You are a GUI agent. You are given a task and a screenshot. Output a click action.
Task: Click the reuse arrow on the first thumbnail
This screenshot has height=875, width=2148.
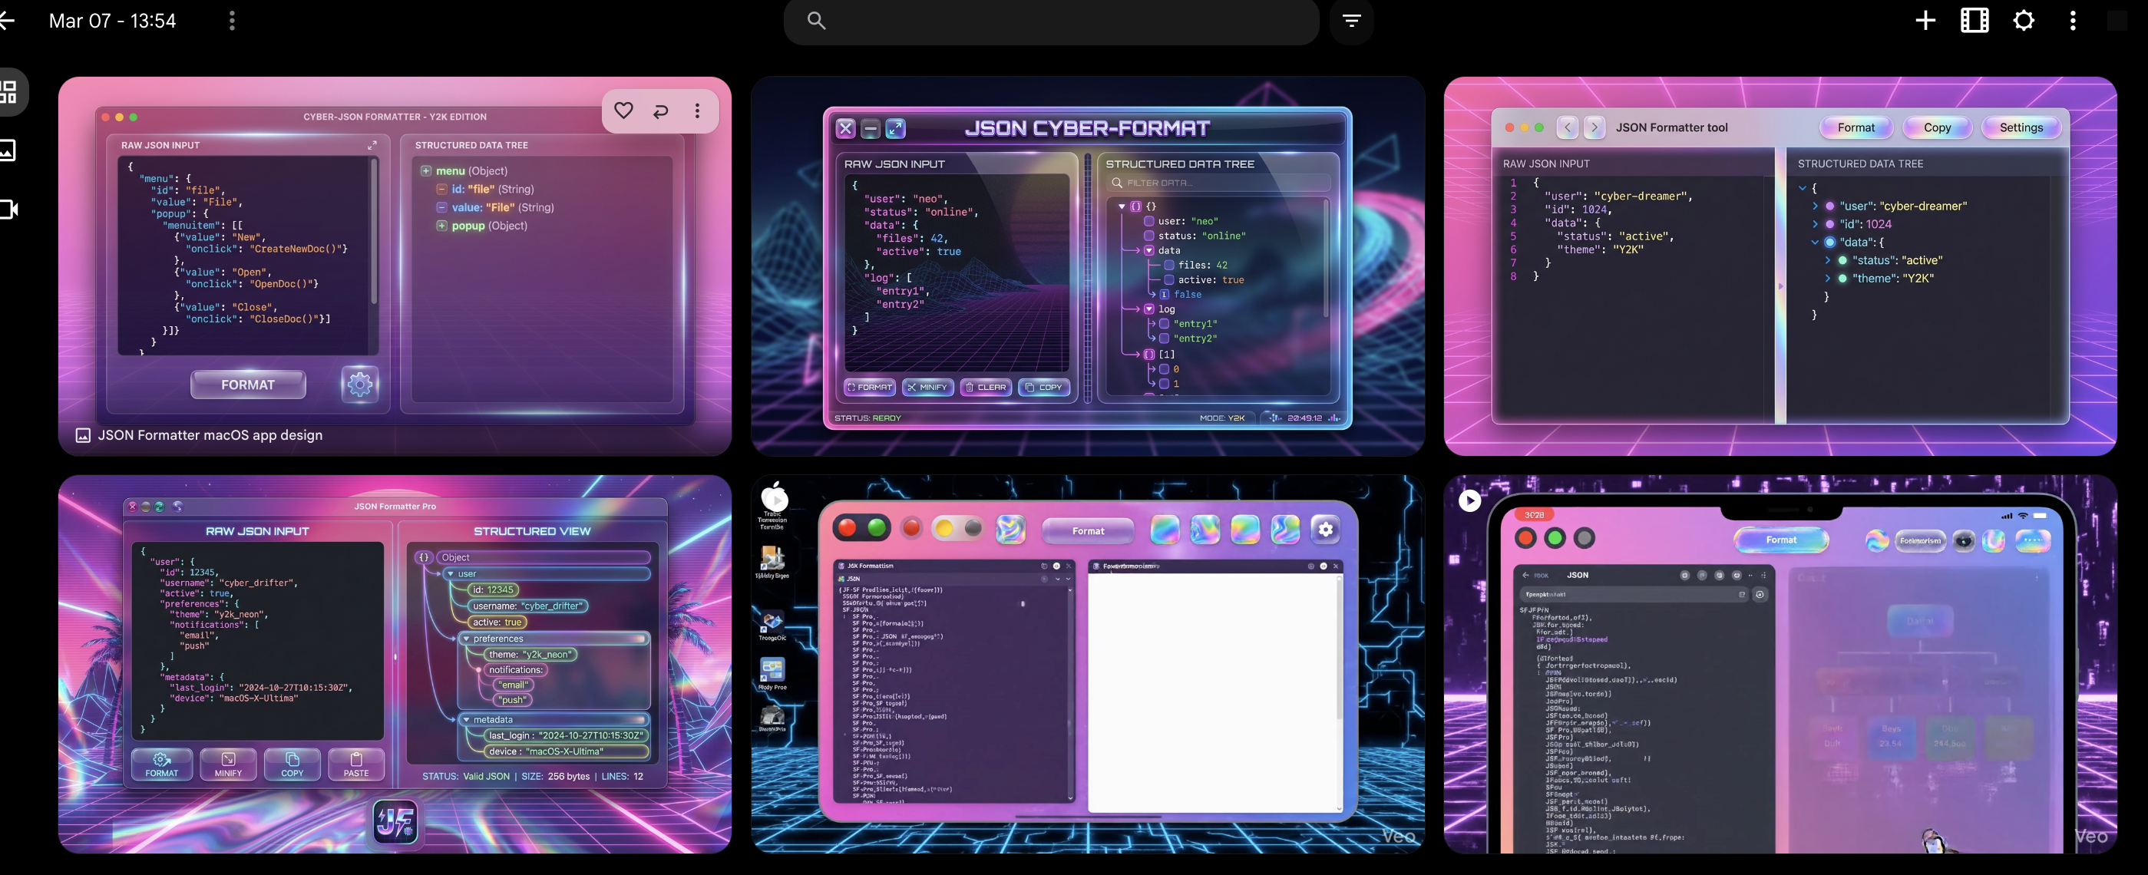point(660,111)
